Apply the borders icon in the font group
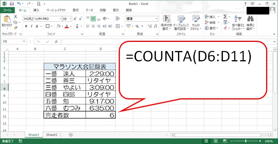Image resolution: width=278 pixels, height=144 pixels. (x=47, y=26)
